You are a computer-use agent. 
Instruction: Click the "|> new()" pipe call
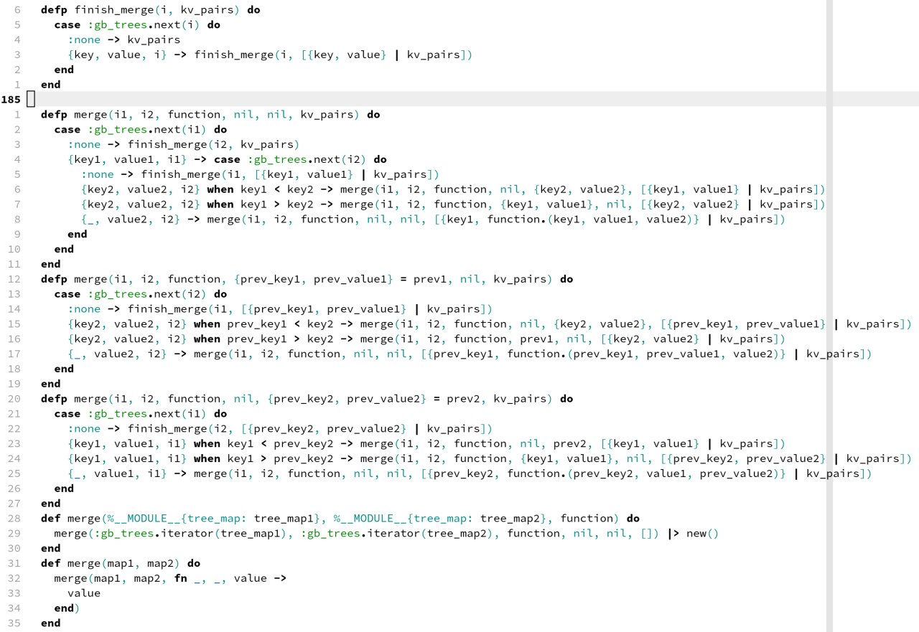[x=691, y=533]
